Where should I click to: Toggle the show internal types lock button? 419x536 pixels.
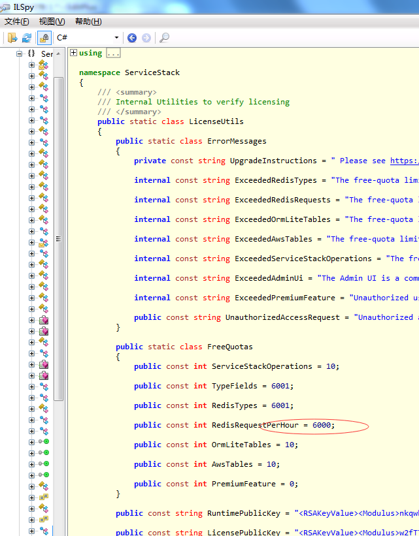pos(44,38)
